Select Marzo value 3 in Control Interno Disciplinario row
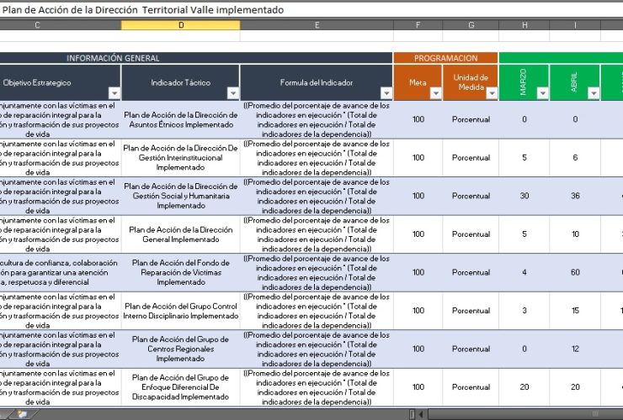Image resolution: width=623 pixels, height=420 pixels. [524, 311]
